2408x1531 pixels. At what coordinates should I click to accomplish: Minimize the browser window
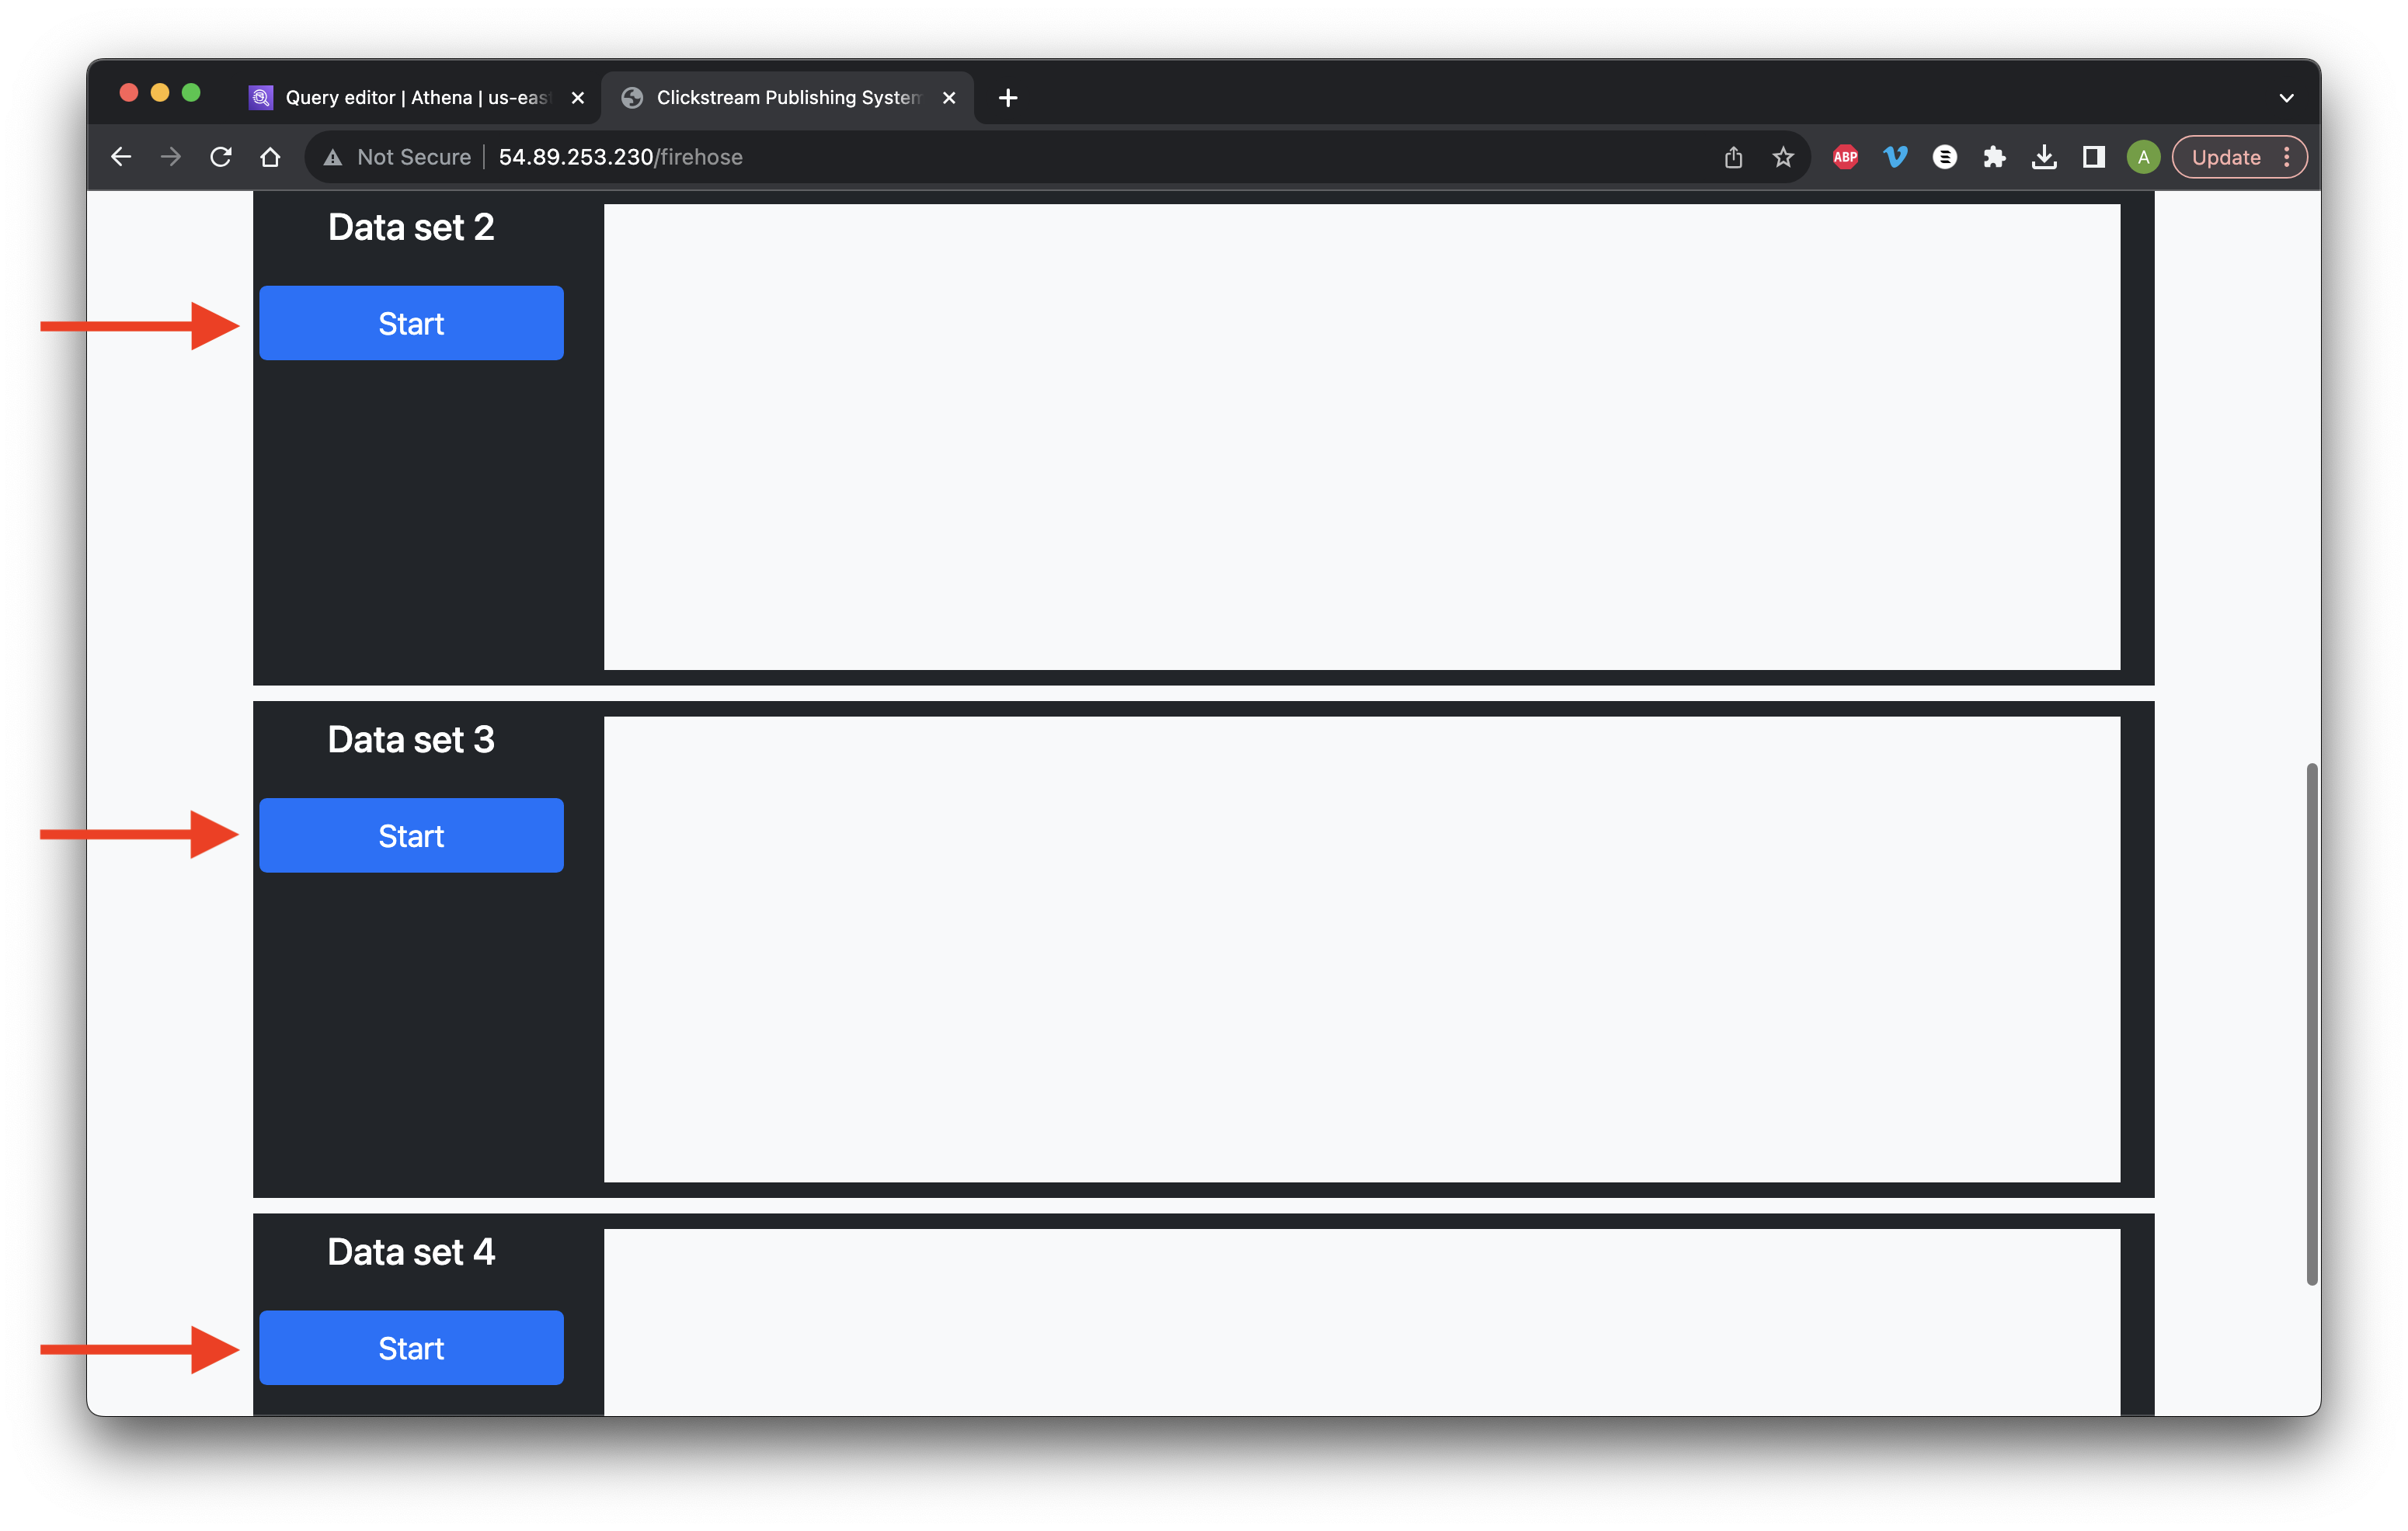[160, 93]
